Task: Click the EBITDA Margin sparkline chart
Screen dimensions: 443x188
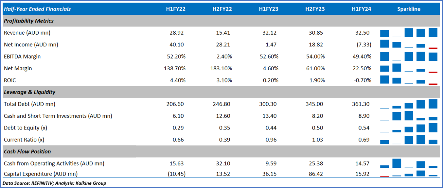Action: [x=409, y=57]
